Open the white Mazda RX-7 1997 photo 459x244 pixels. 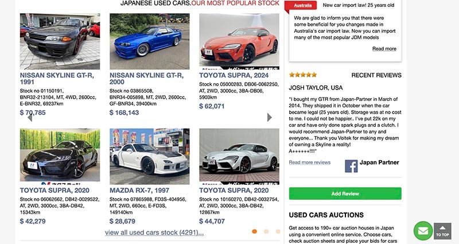click(149, 156)
